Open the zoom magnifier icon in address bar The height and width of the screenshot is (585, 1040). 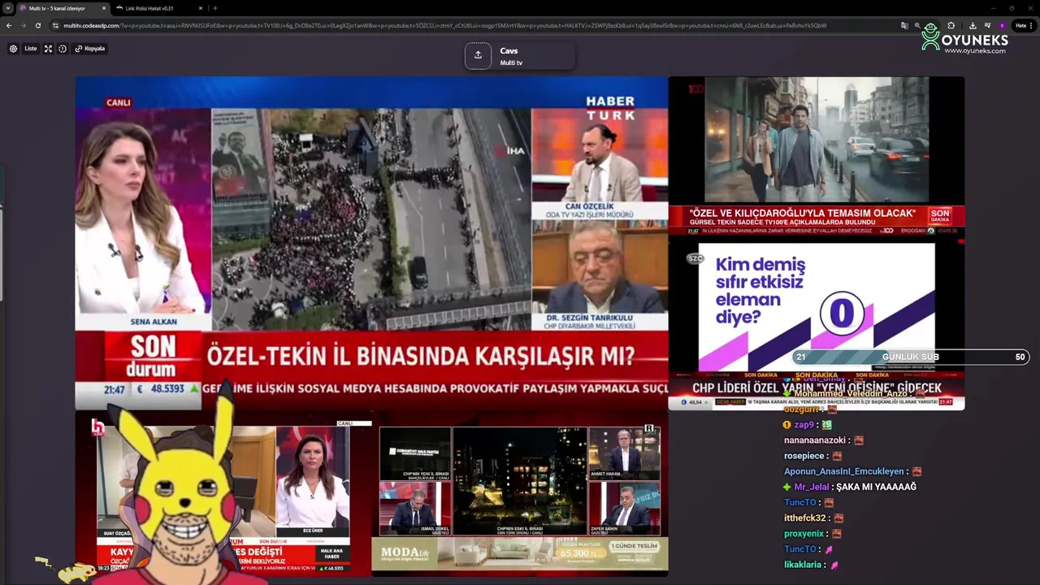tap(917, 25)
